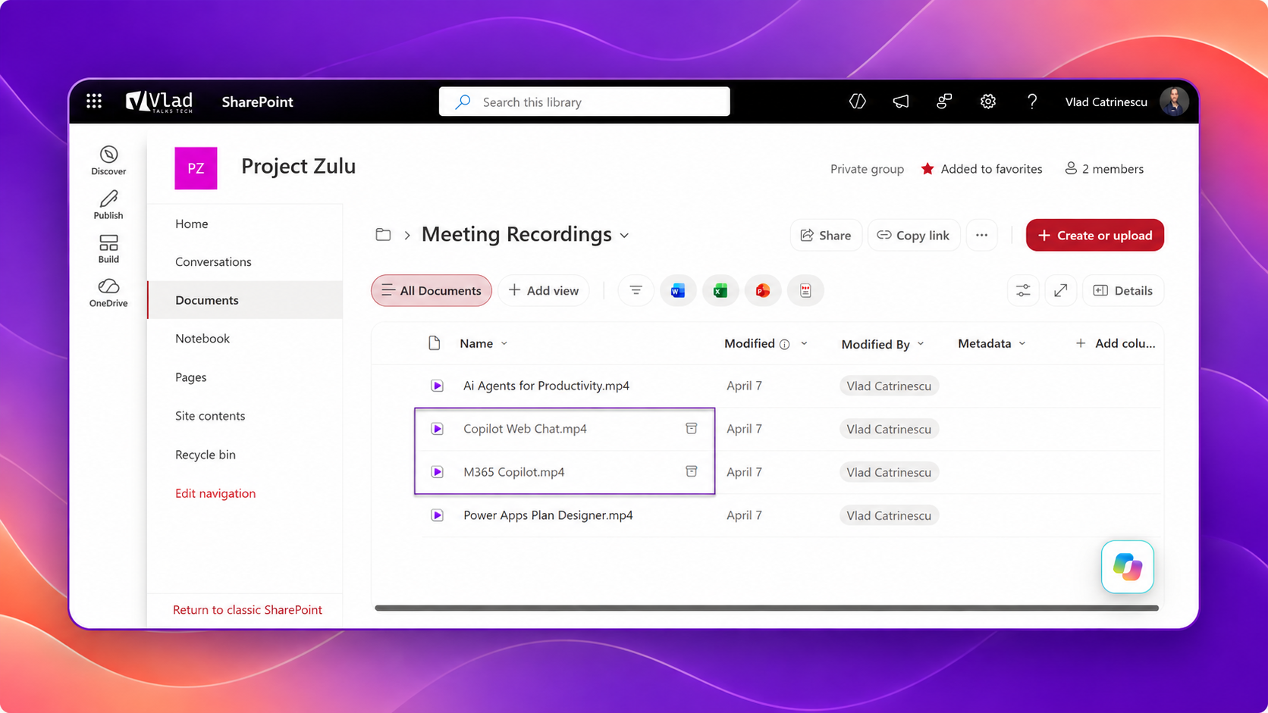Expand content with the diagonal arrows icon

(1061, 290)
